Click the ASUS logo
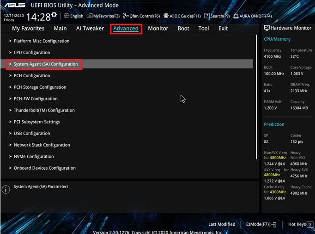The width and height of the screenshot is (315, 234). (15, 5)
